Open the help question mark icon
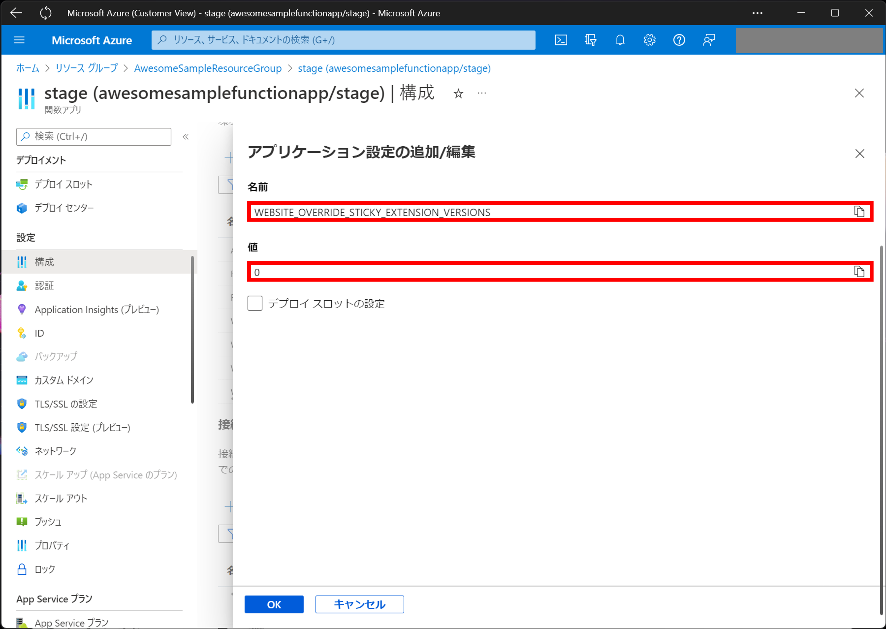 tap(679, 40)
